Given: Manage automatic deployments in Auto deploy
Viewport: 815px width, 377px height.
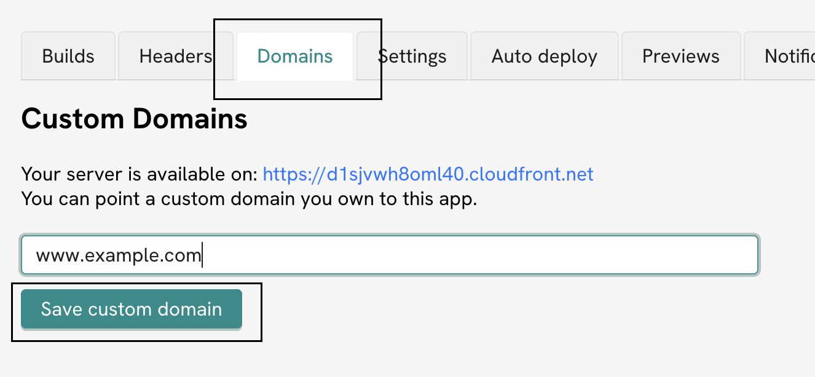Looking at the screenshot, I should (x=543, y=56).
